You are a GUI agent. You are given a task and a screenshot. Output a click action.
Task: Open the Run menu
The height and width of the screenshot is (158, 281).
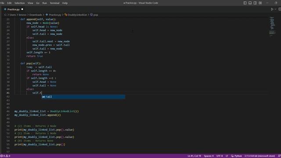(45, 3)
